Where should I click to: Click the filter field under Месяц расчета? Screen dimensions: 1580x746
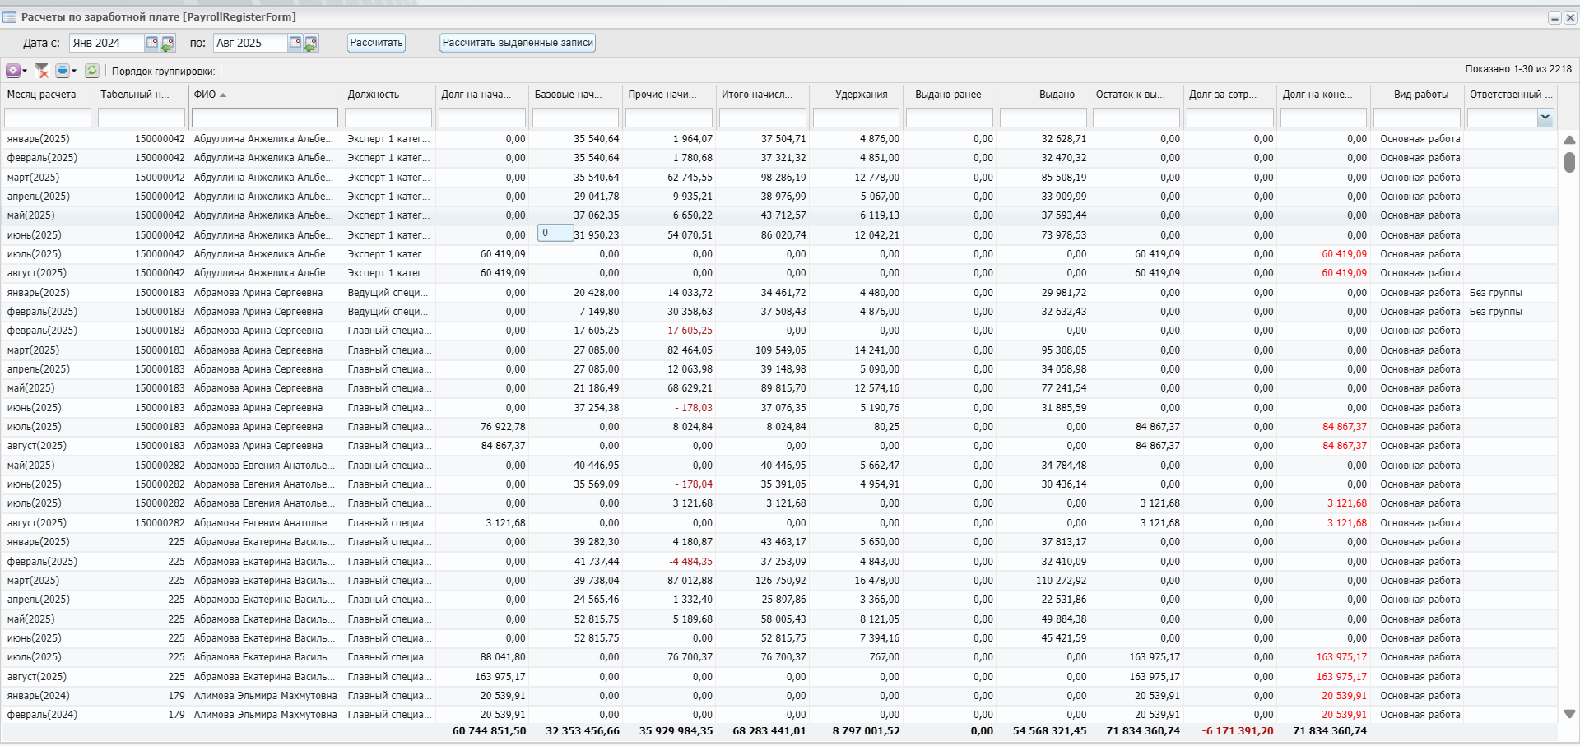48,118
